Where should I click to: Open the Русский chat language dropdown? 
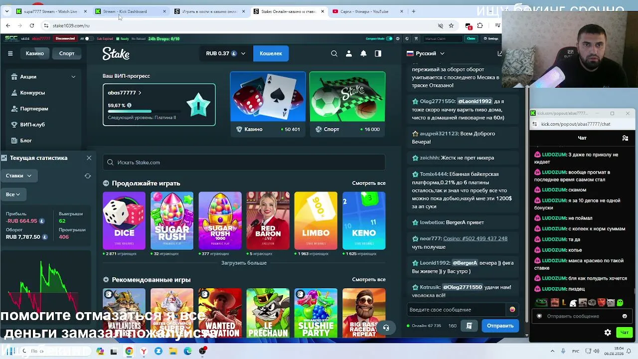coord(426,53)
